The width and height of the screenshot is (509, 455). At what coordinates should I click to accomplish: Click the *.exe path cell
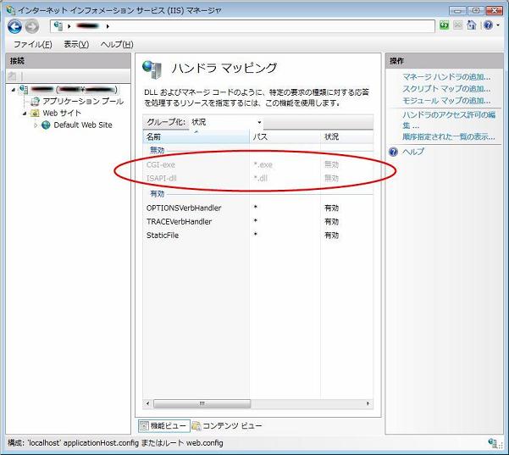pyautogui.click(x=263, y=164)
